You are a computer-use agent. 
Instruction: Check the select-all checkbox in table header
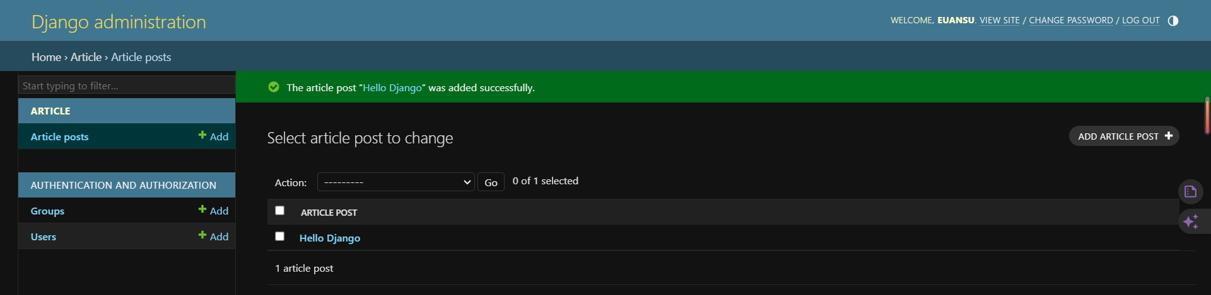coord(280,211)
